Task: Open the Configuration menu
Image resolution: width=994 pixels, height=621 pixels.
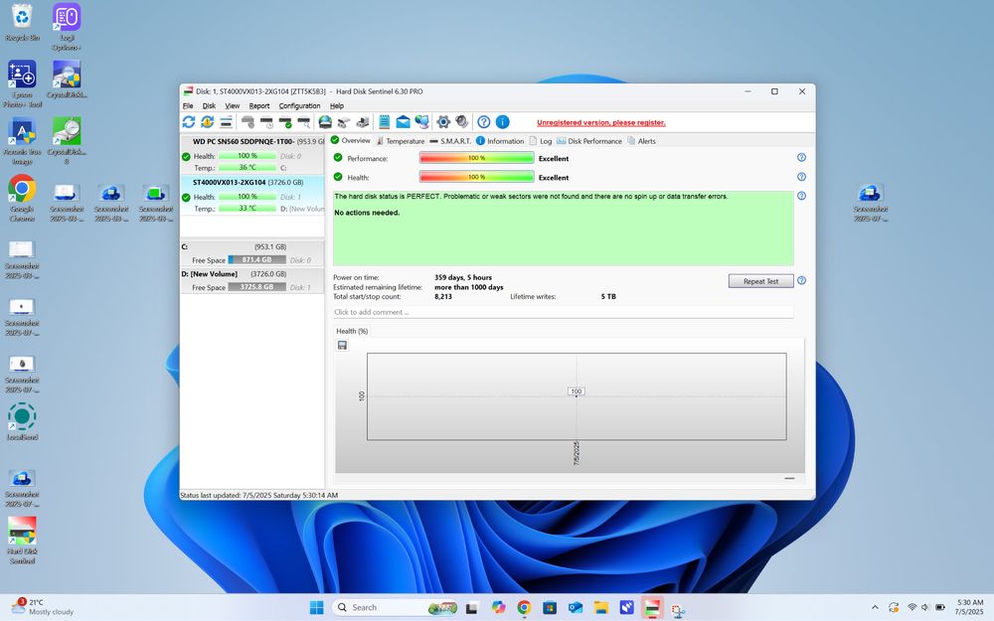Action: pos(300,106)
